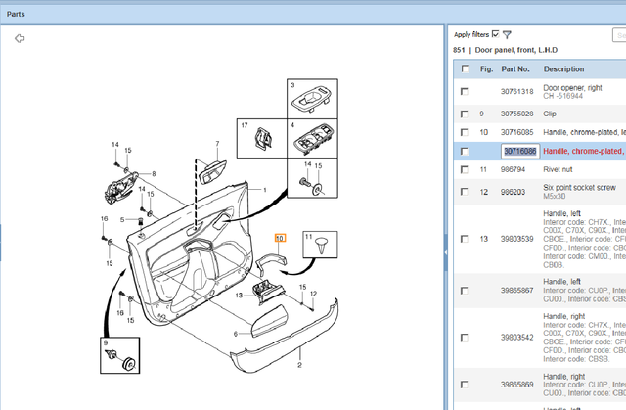
Task: Collapse the panel using the splitter handle
Action: [446, 252]
